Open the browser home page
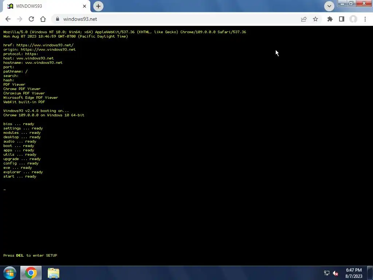 pos(43,19)
